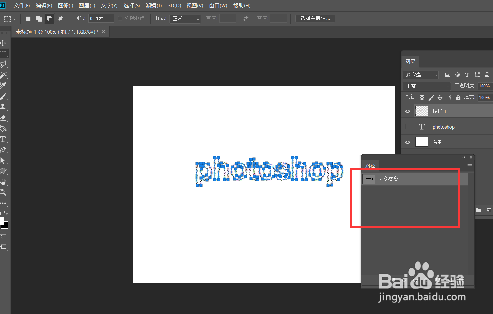Viewport: 493px width, 314px height.
Task: Choose Intersect with Selection mode
Action: tap(60, 19)
